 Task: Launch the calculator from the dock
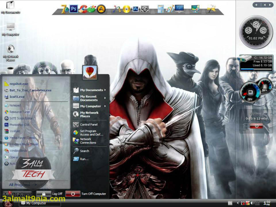160,9
